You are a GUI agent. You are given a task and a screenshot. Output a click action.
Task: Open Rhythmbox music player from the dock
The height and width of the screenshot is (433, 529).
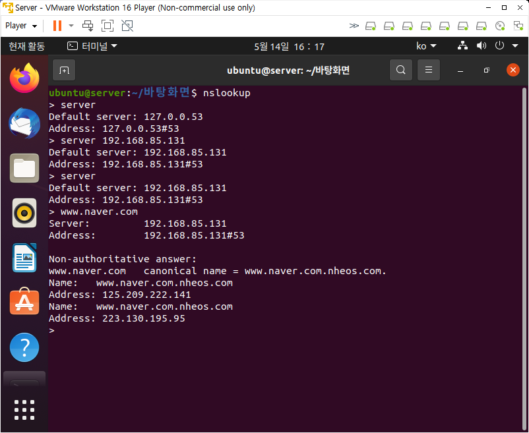point(24,213)
